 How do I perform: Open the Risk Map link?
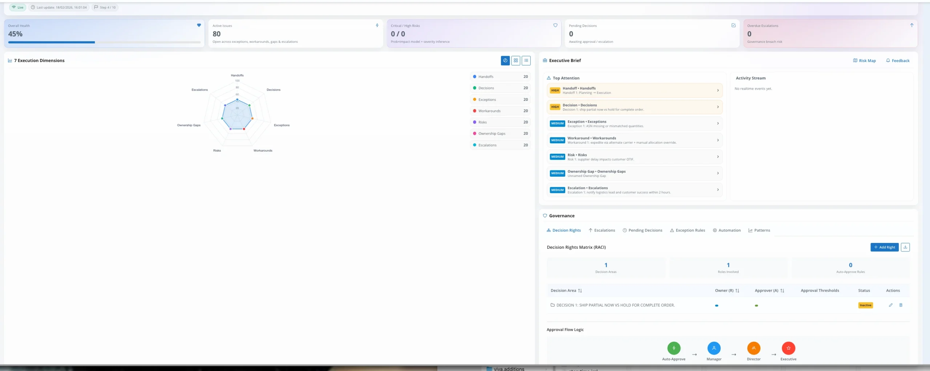click(x=864, y=61)
